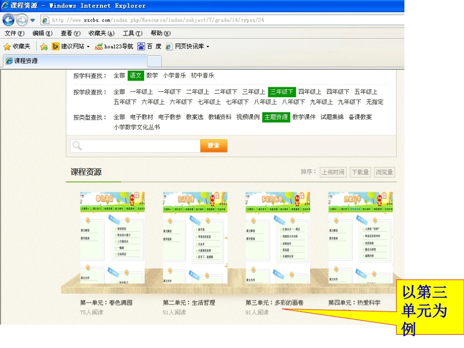Click the browser Forward arrow button
Viewport: 464px width, 348px height.
[21, 20]
